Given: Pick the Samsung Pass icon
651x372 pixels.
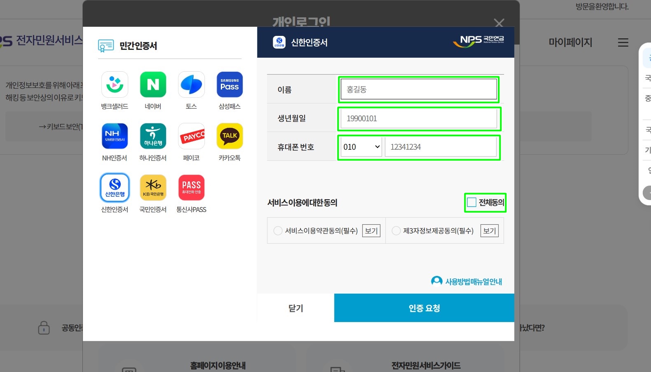Looking at the screenshot, I should pos(229,85).
